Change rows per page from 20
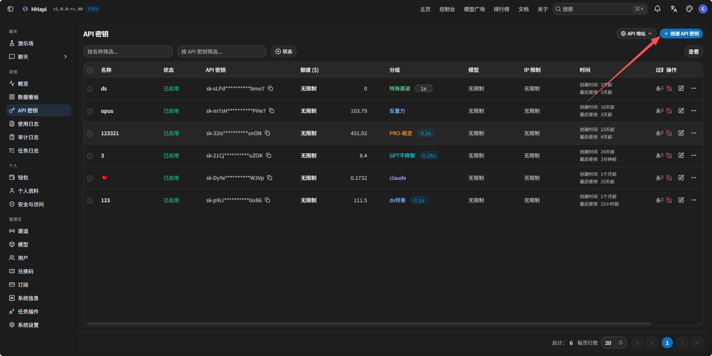 tap(614, 343)
